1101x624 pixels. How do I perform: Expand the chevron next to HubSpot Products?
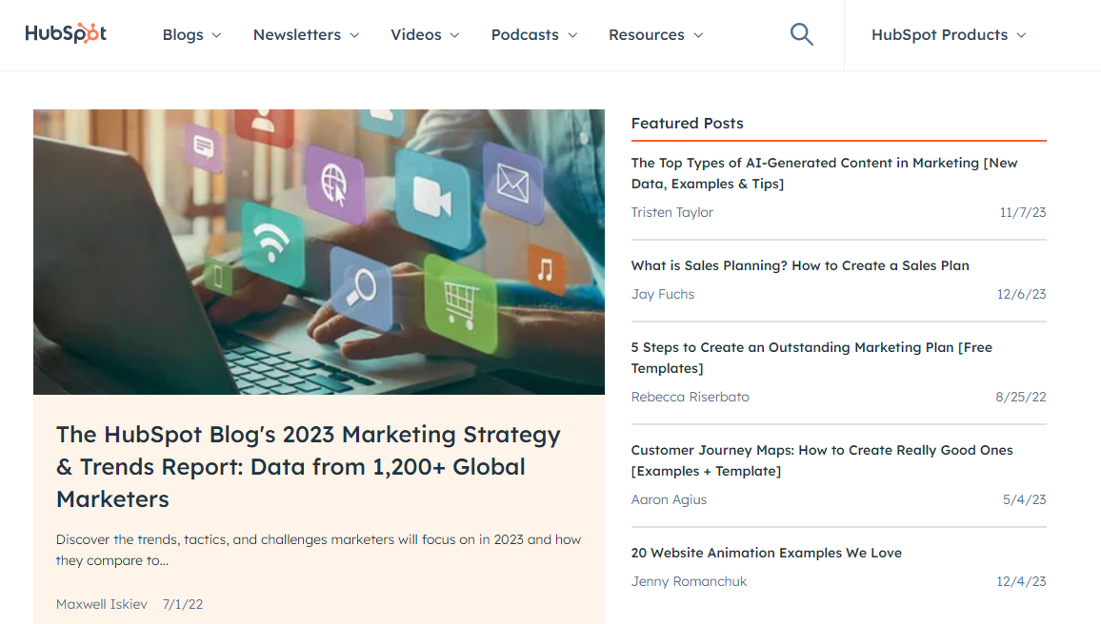[1021, 35]
